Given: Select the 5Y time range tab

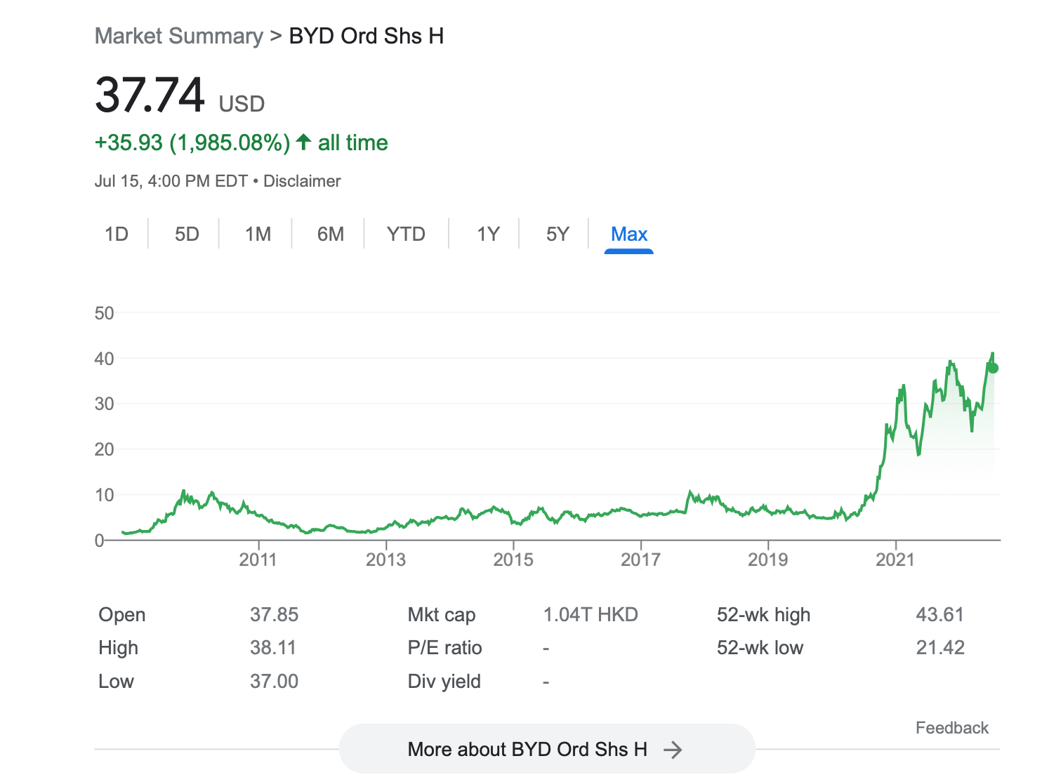Looking at the screenshot, I should [x=558, y=234].
